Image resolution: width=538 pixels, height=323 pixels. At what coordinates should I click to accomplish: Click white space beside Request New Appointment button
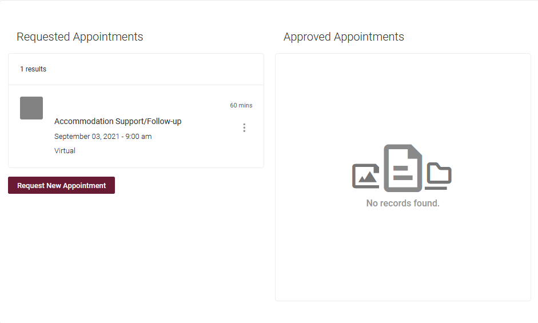point(189,185)
